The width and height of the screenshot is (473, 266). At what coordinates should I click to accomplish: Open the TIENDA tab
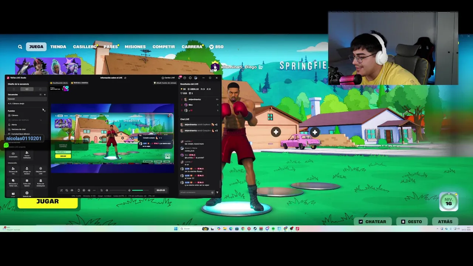click(58, 47)
